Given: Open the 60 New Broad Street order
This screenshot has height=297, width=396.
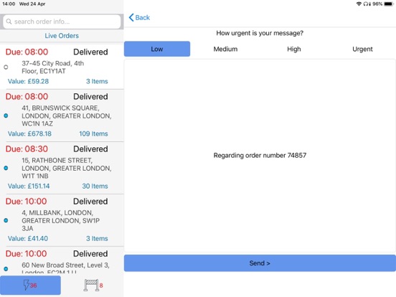Looking at the screenshot, I should pyautogui.click(x=62, y=260).
